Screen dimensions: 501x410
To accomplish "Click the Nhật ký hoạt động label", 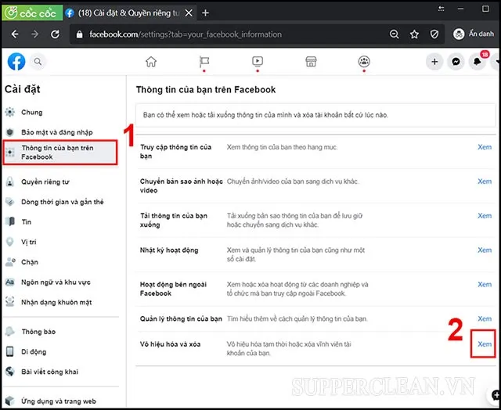I will pos(169,250).
